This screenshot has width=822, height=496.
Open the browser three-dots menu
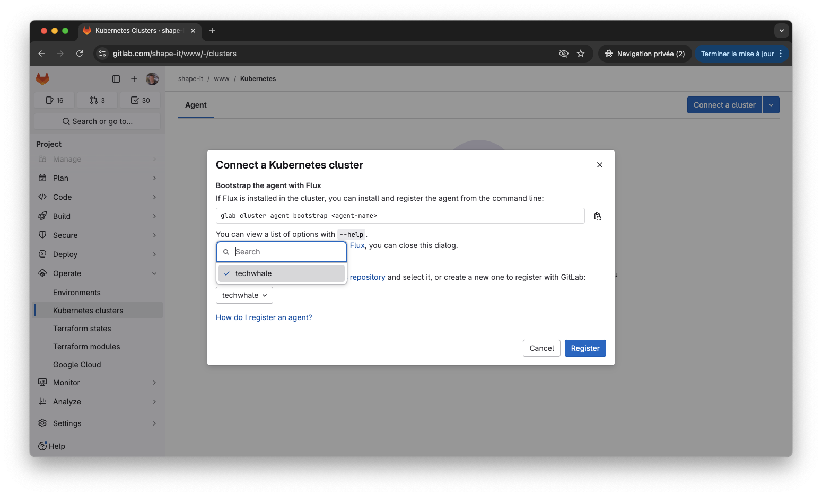point(781,54)
